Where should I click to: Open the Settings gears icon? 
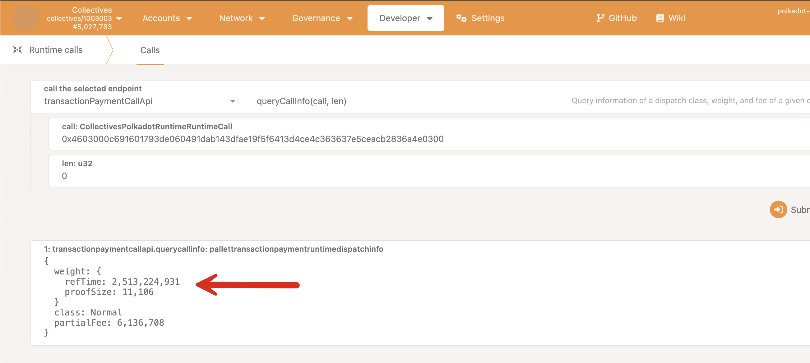[461, 18]
